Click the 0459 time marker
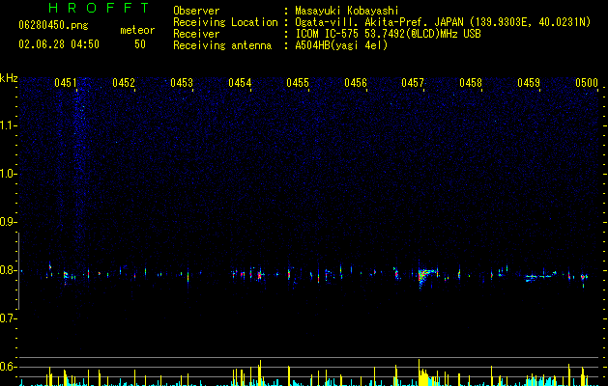 click(529, 83)
